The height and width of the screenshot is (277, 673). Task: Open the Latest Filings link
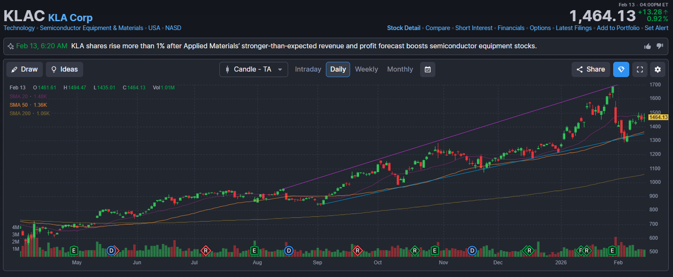574,28
